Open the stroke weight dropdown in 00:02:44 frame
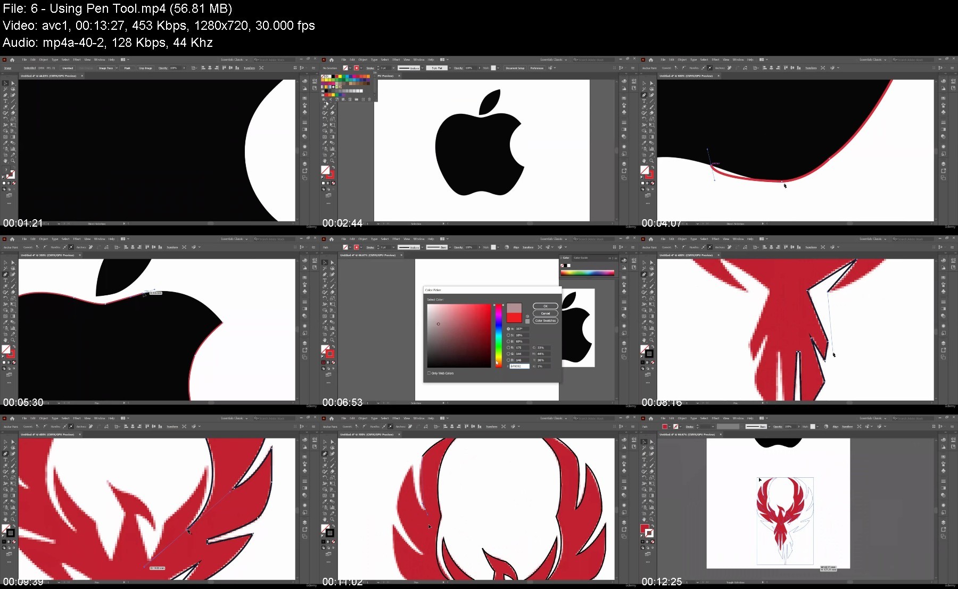The height and width of the screenshot is (589, 958). tap(393, 68)
